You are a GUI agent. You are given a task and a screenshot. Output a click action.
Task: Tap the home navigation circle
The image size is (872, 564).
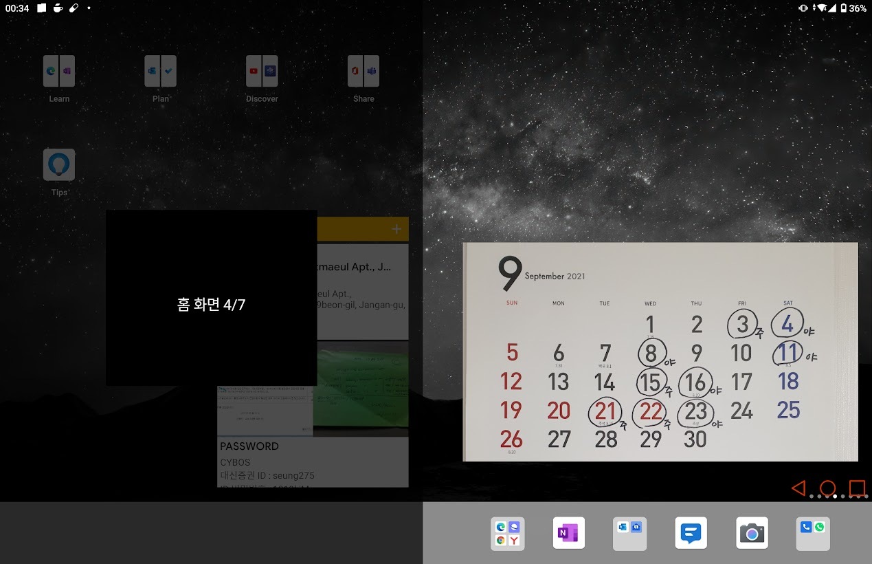click(x=828, y=488)
